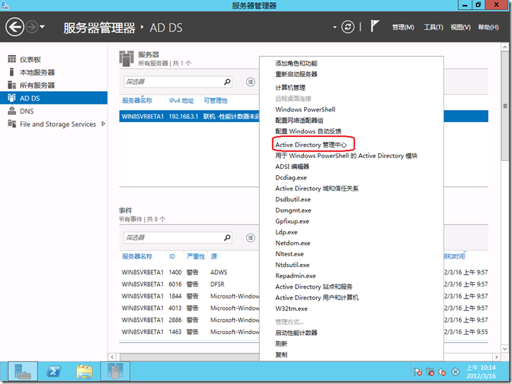The width and height of the screenshot is (512, 384).
Task: Click the 所有服务器 icon
Action: (12, 85)
